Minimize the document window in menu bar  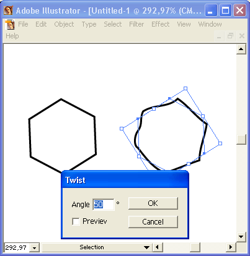pyautogui.click(x=219, y=36)
